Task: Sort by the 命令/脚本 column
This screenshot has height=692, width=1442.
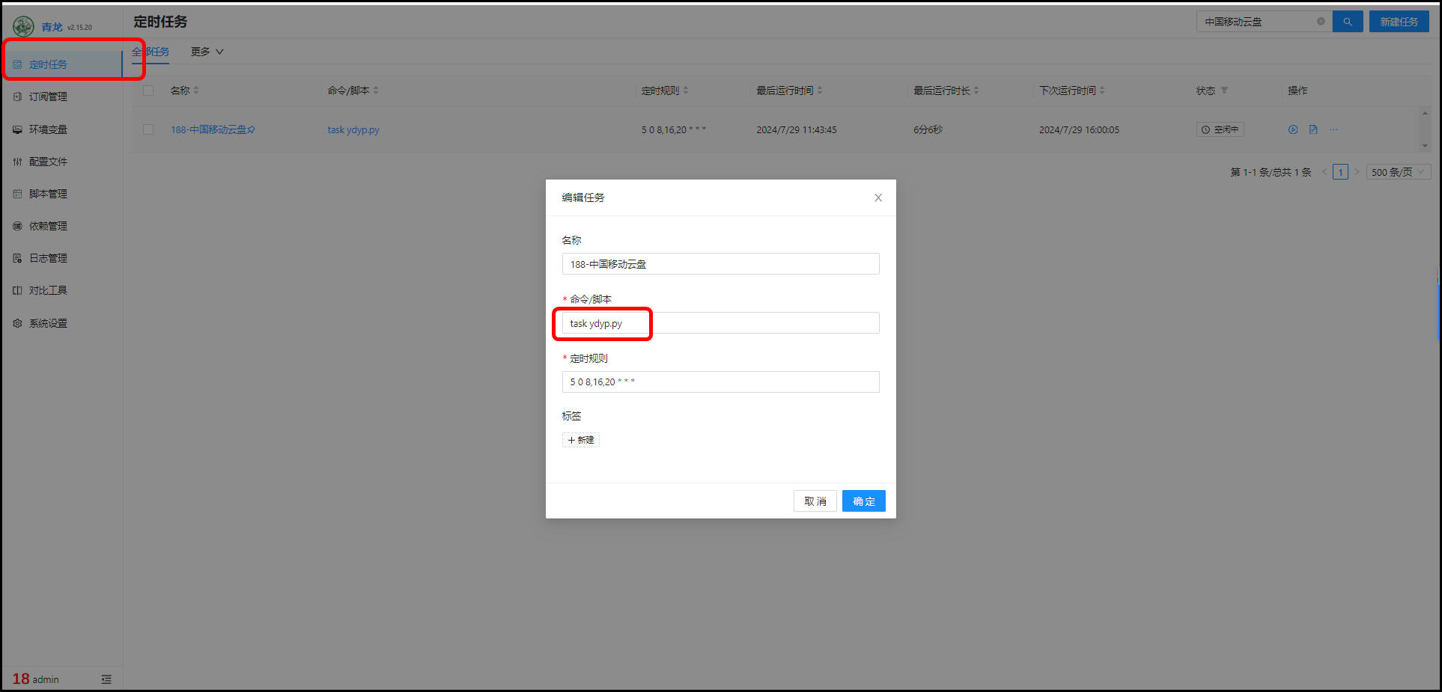Action: tap(376, 91)
